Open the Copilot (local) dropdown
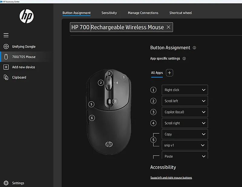 pos(185,112)
